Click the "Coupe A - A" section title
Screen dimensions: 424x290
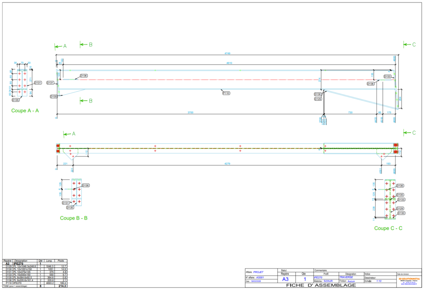25,110
